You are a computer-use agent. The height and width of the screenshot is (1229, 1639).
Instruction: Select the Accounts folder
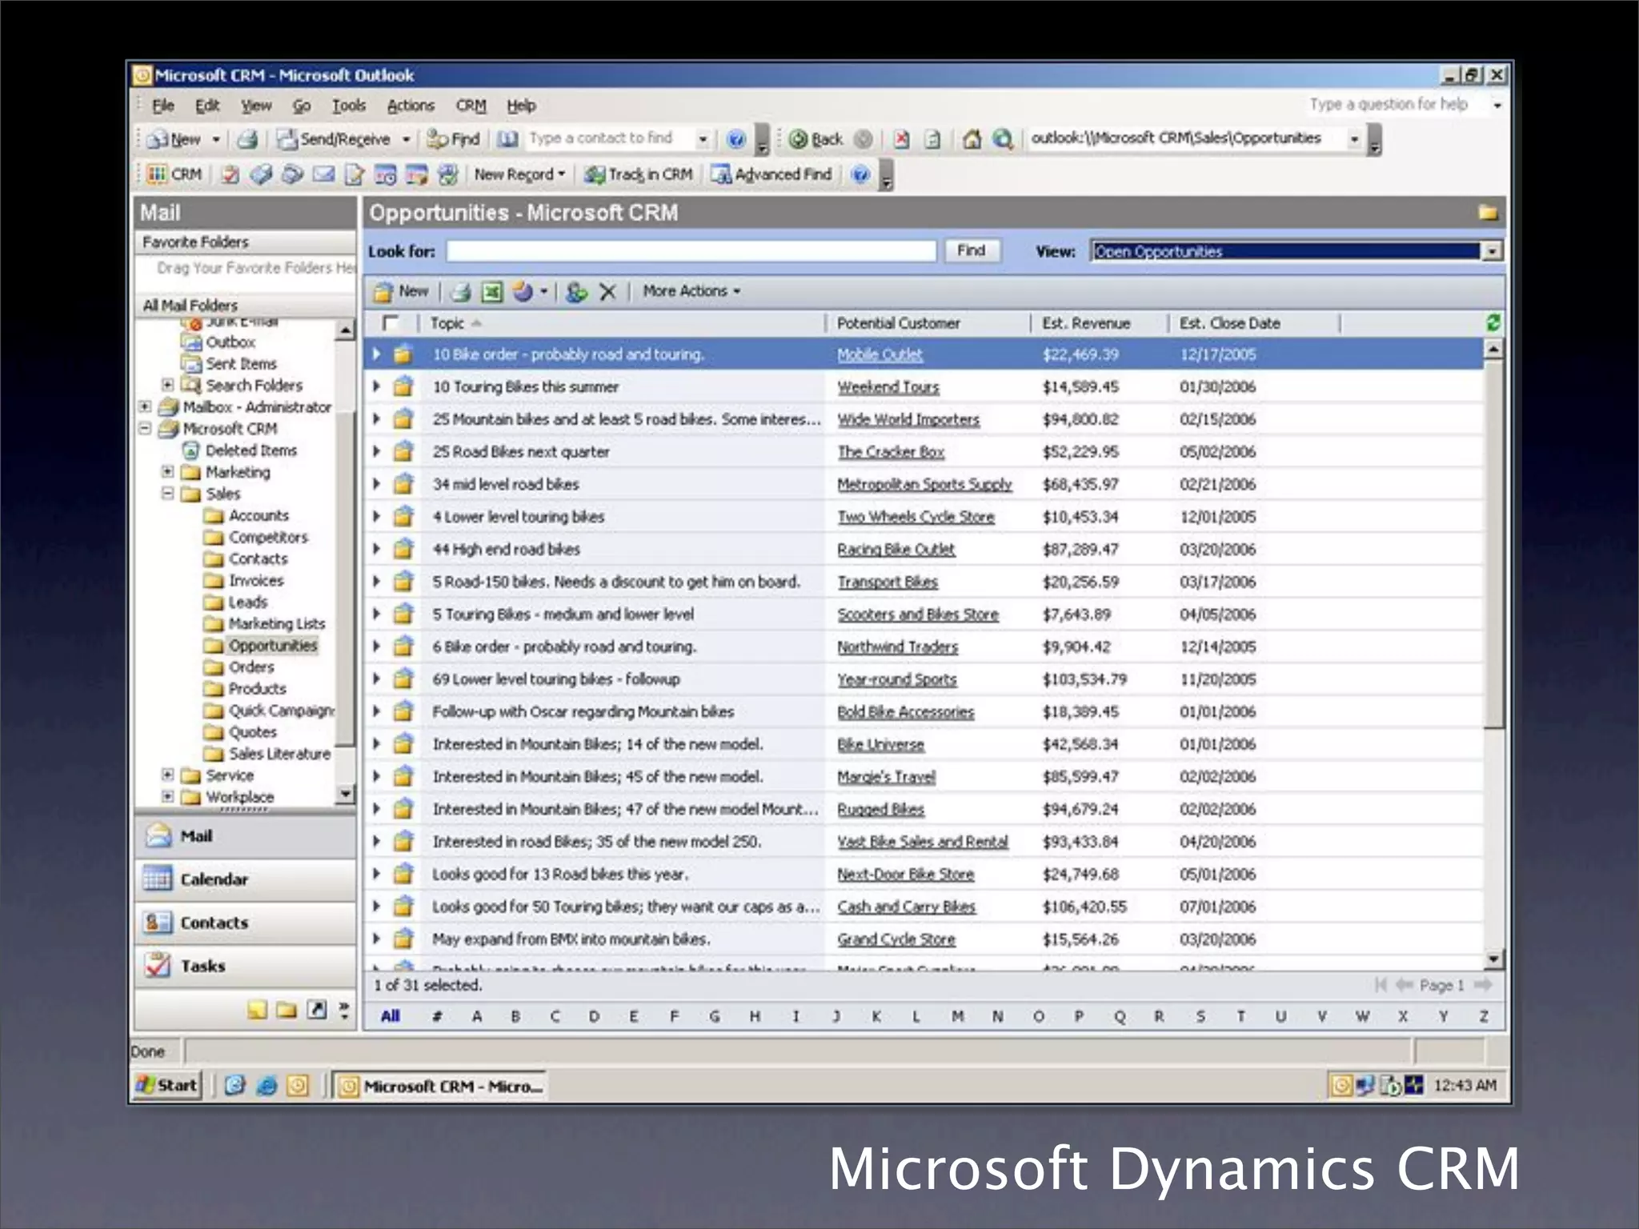tap(258, 515)
